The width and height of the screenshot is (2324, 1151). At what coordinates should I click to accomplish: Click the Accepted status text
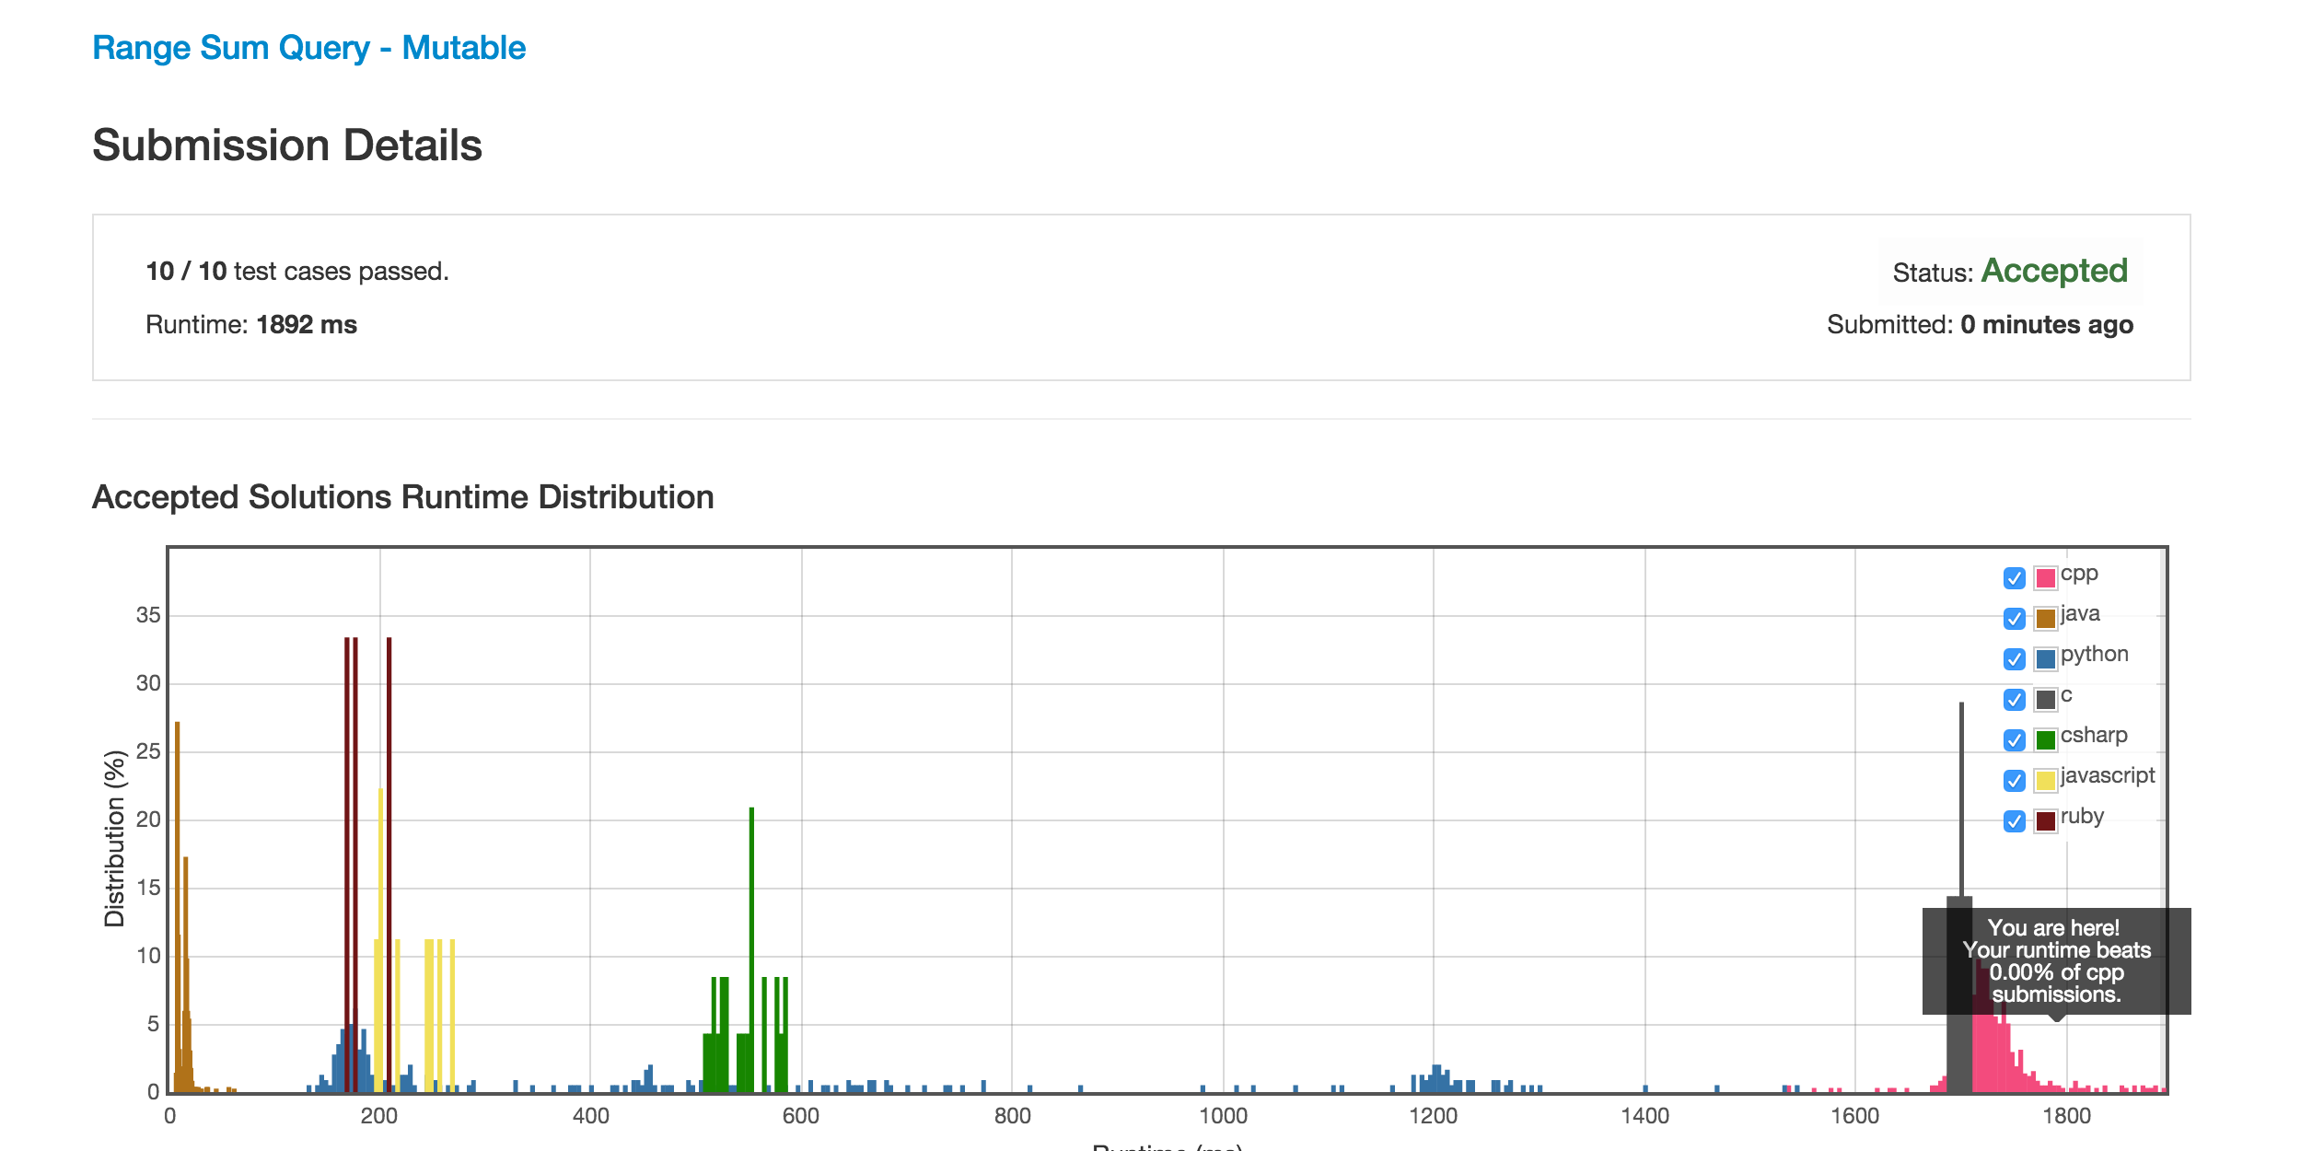(2054, 271)
